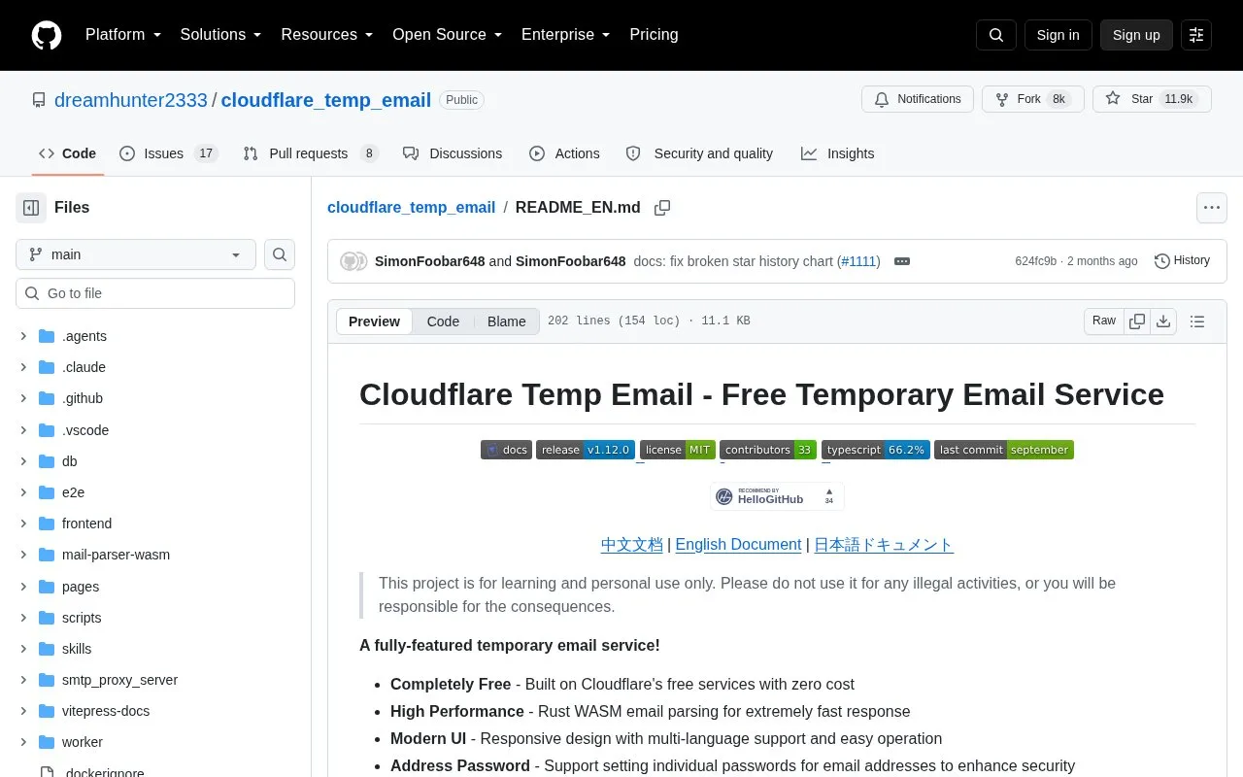Expand the vitepress-docs folder chevron
The width and height of the screenshot is (1243, 777).
tap(23, 711)
